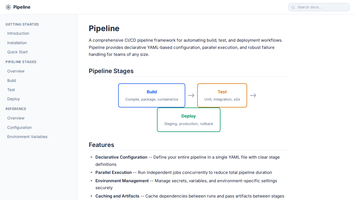Screen dimensions: 355x200
Task: Select the Build stage box in the diagram
Action: [152, 95]
